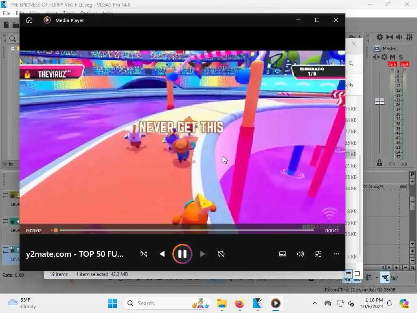This screenshot has height=313, width=417.
Task: Open subtitles and captions options
Action: pyautogui.click(x=283, y=254)
